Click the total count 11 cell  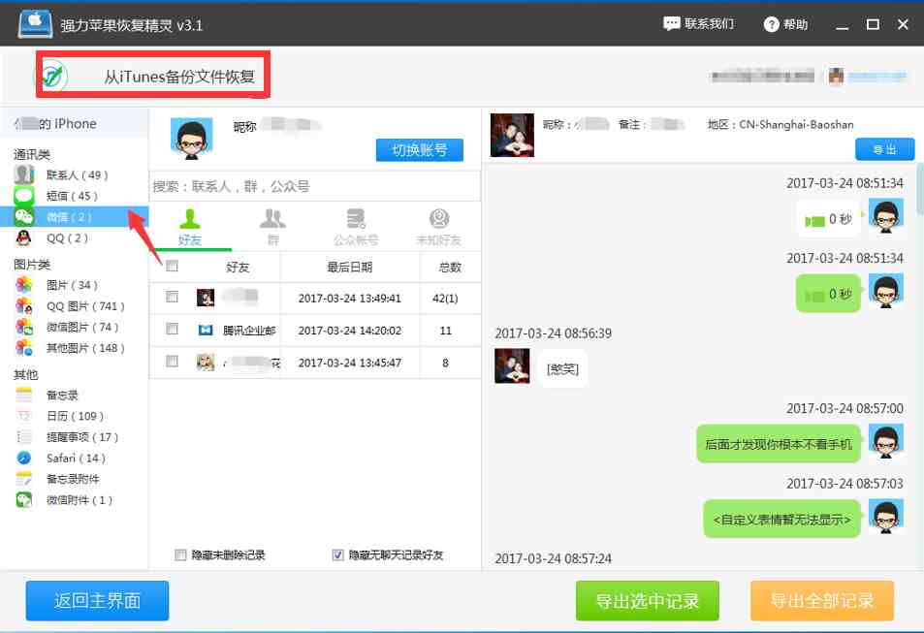[x=445, y=331]
